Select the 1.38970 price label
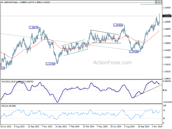This screenshot has width=172, height=129. click(x=34, y=28)
